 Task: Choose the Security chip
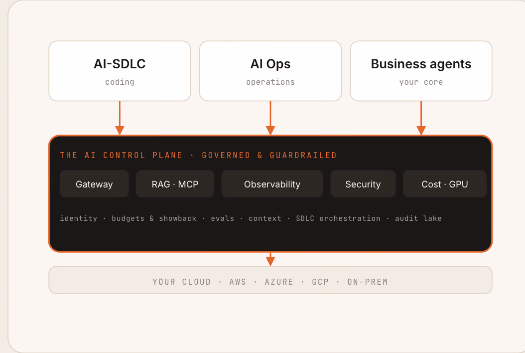tap(363, 183)
